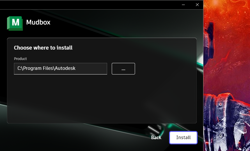Place cursor at end of 'Autodesk' path text
250x151 pixels.
tap(76, 69)
